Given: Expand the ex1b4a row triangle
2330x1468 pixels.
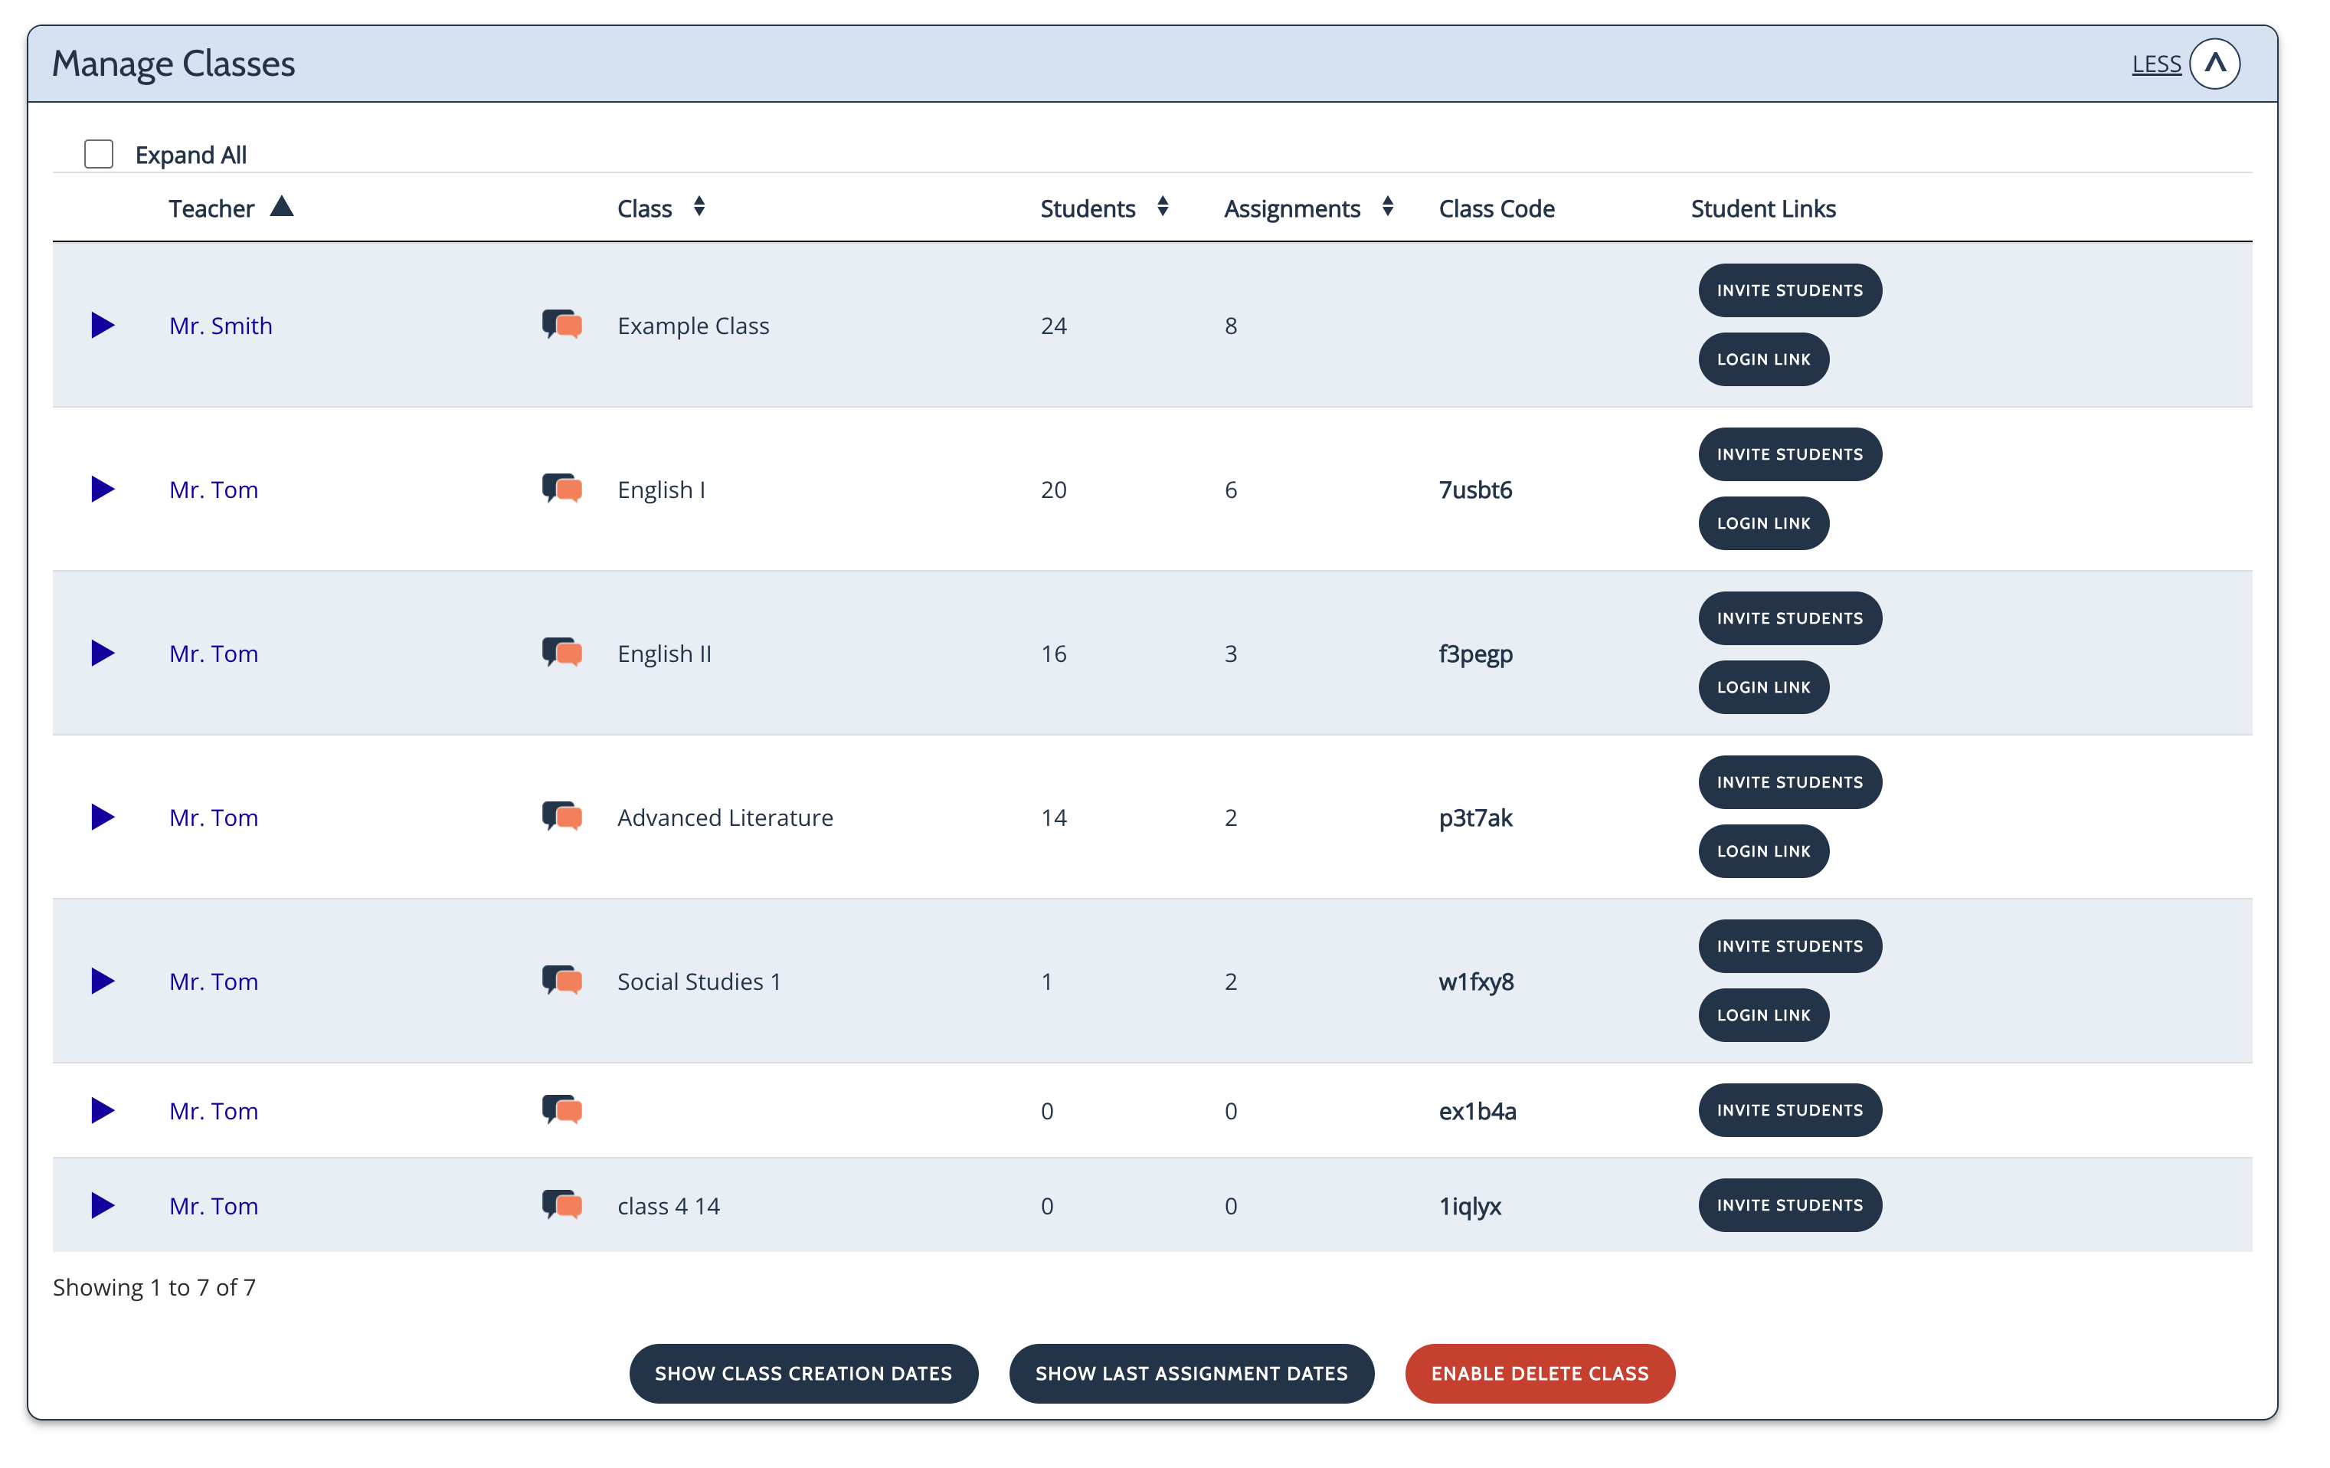Looking at the screenshot, I should pyautogui.click(x=103, y=1110).
